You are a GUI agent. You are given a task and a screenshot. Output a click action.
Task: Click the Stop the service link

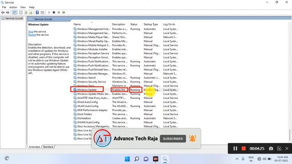click(31, 31)
